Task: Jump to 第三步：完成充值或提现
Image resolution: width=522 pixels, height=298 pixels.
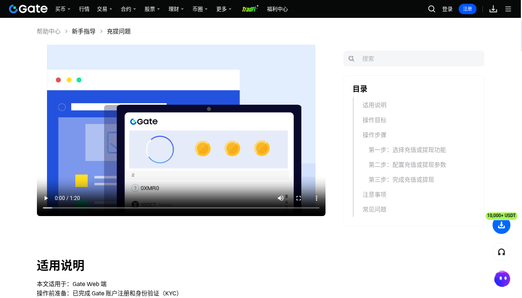Action: point(401,180)
